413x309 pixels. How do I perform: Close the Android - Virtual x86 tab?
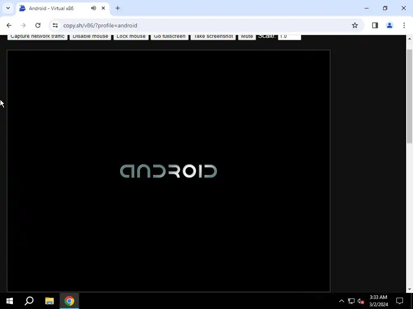point(103,8)
